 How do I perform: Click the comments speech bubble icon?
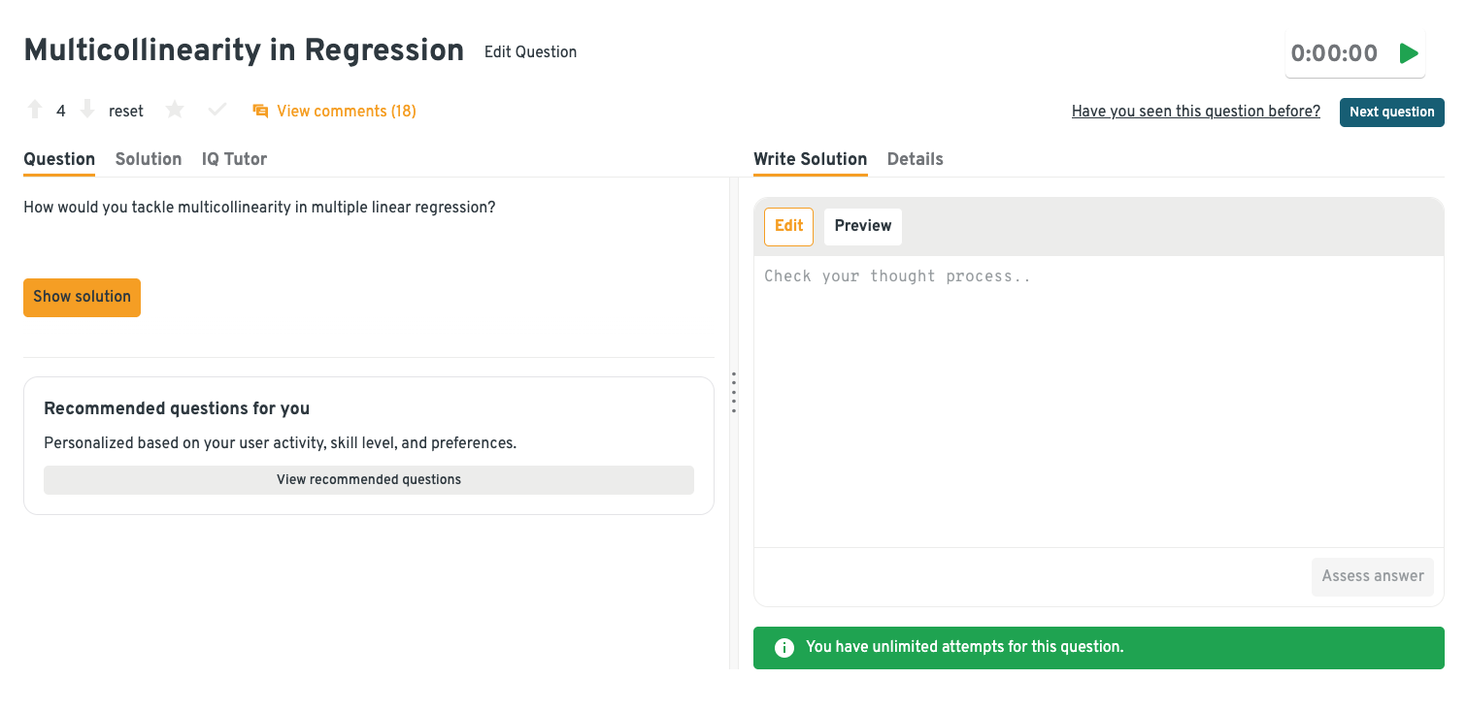tap(260, 112)
